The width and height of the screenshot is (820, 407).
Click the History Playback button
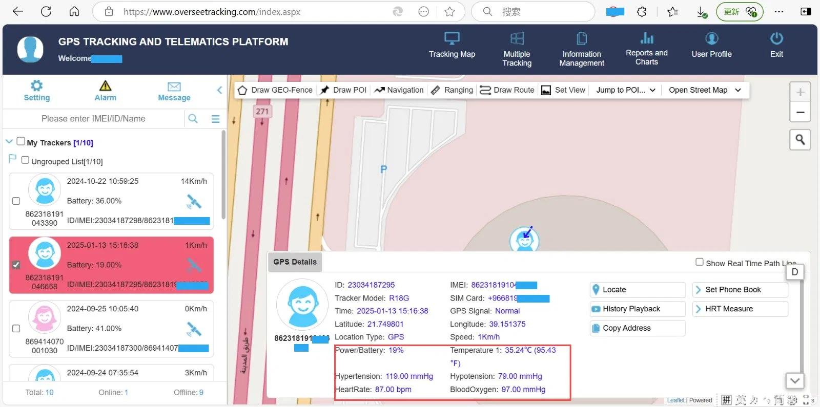(637, 309)
